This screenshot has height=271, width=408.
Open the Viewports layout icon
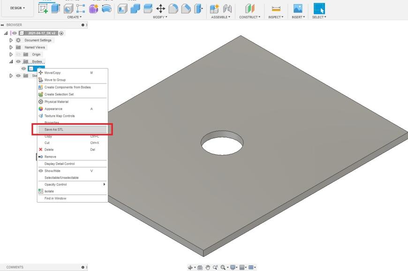tap(251, 267)
